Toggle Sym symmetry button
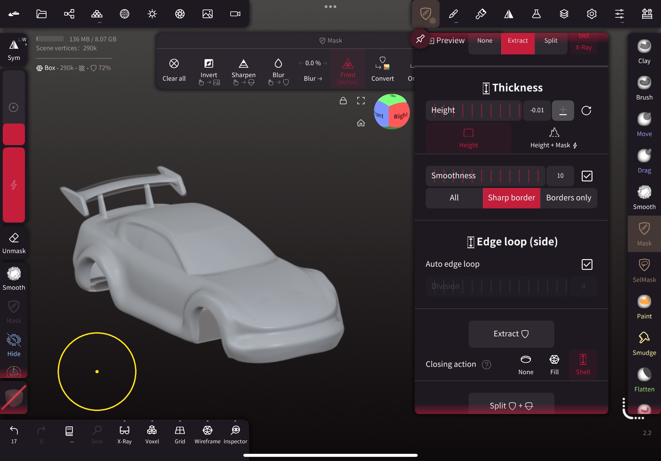 click(14, 49)
